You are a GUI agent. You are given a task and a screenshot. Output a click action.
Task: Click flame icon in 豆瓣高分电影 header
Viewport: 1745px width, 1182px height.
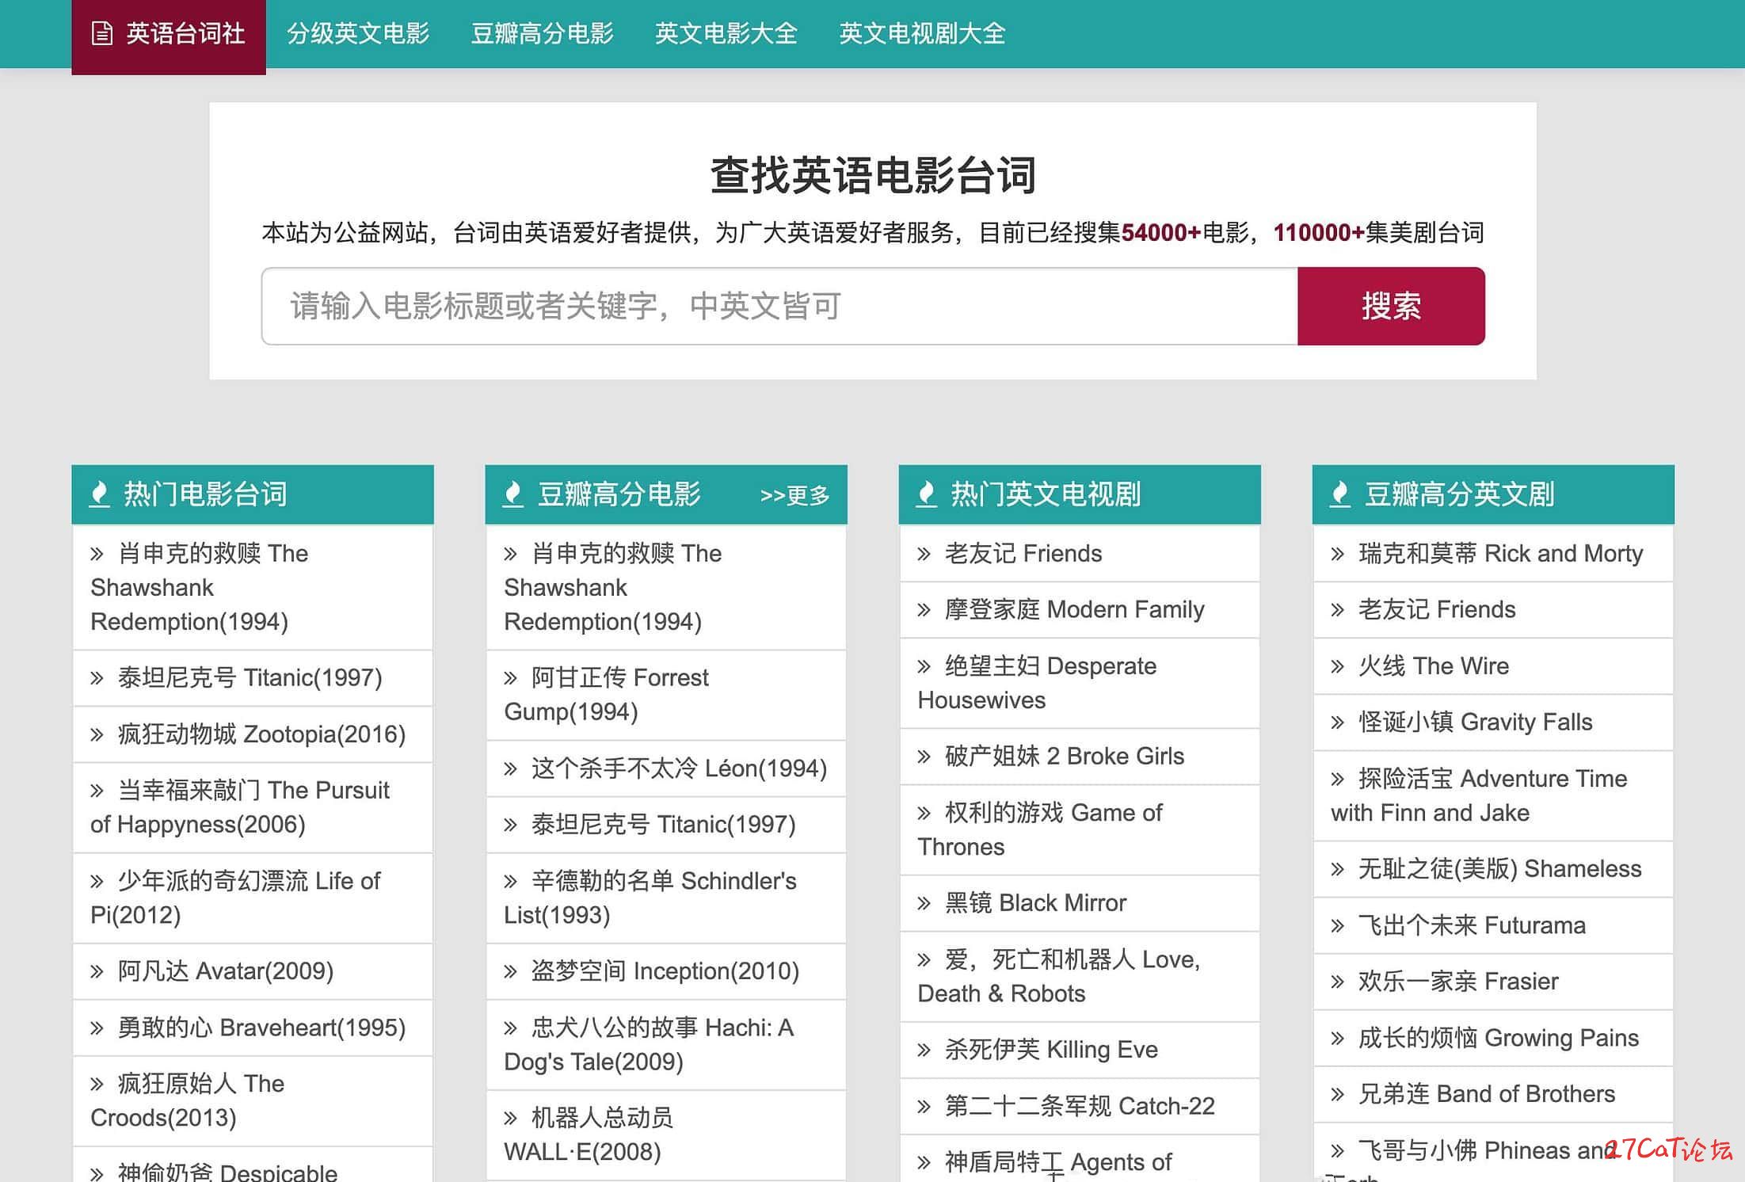513,494
